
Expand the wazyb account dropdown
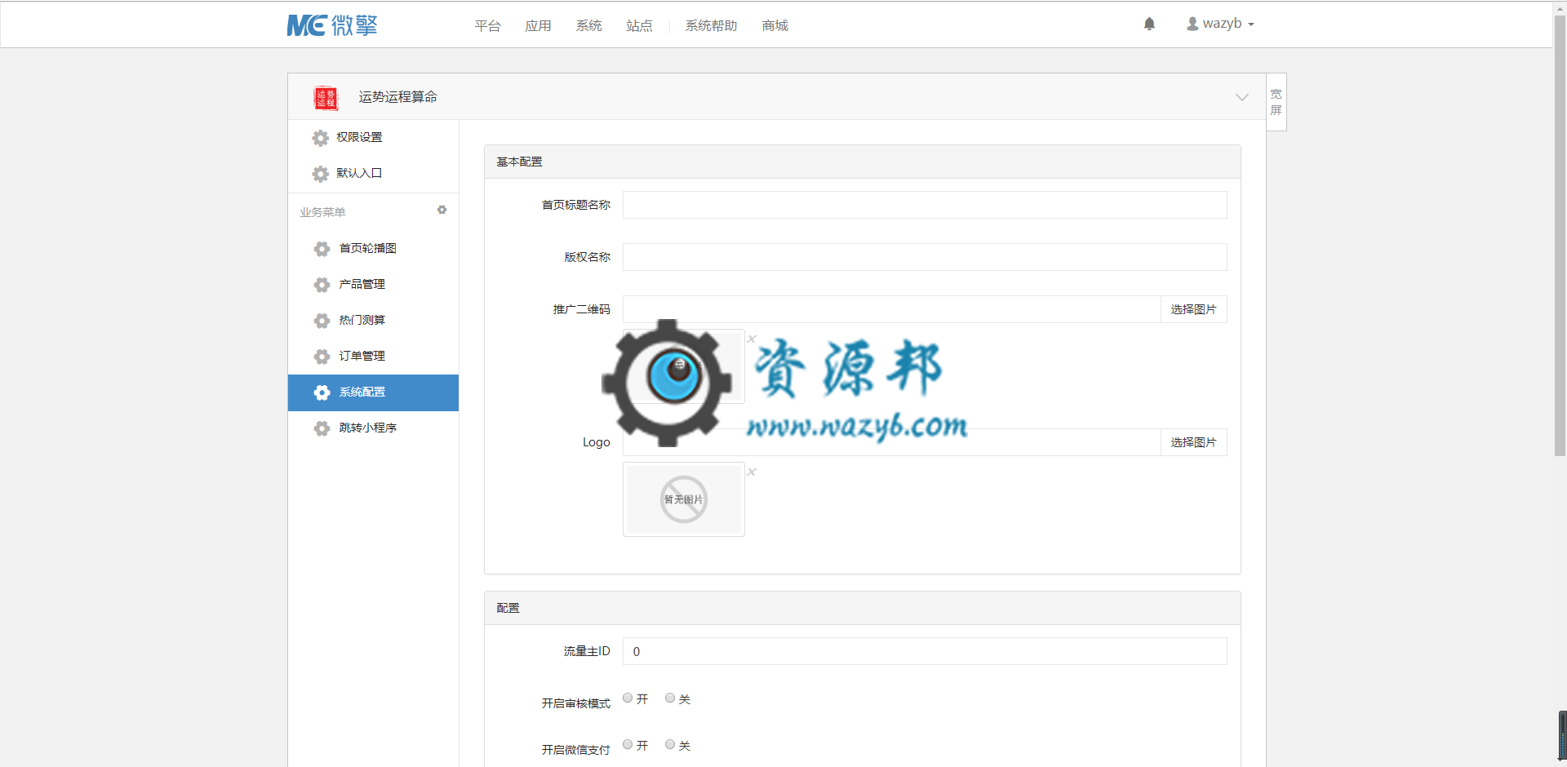tap(1221, 24)
